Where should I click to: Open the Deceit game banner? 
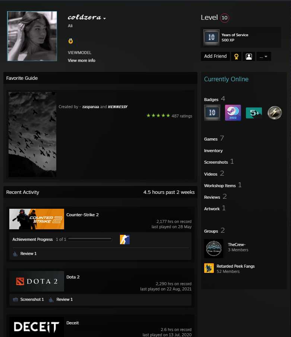click(x=37, y=327)
